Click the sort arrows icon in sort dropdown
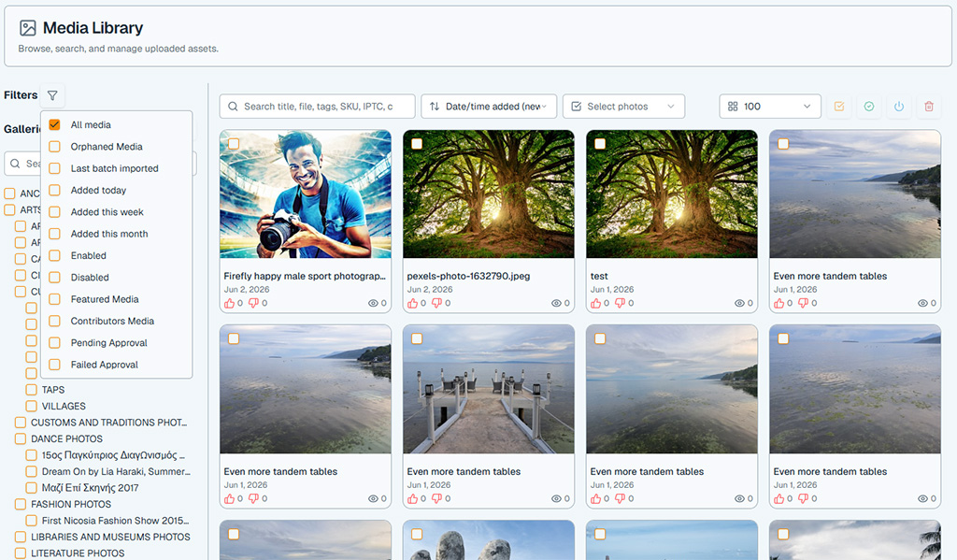This screenshot has width=957, height=560. click(435, 107)
